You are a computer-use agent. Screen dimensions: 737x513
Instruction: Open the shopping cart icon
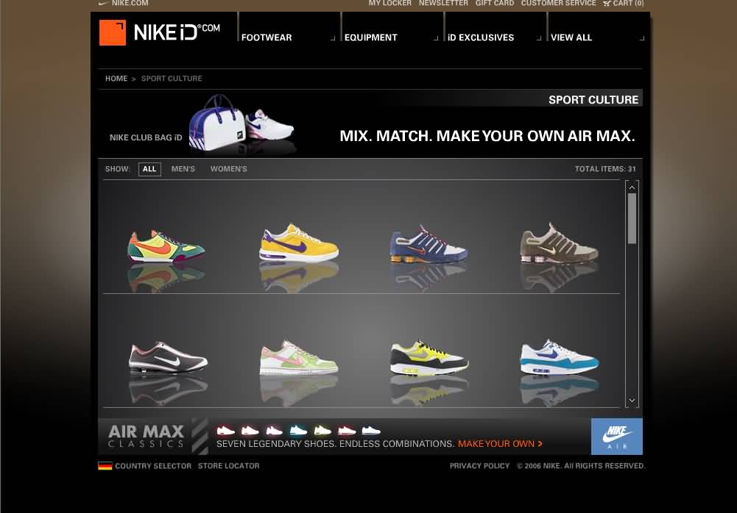pyautogui.click(x=607, y=4)
